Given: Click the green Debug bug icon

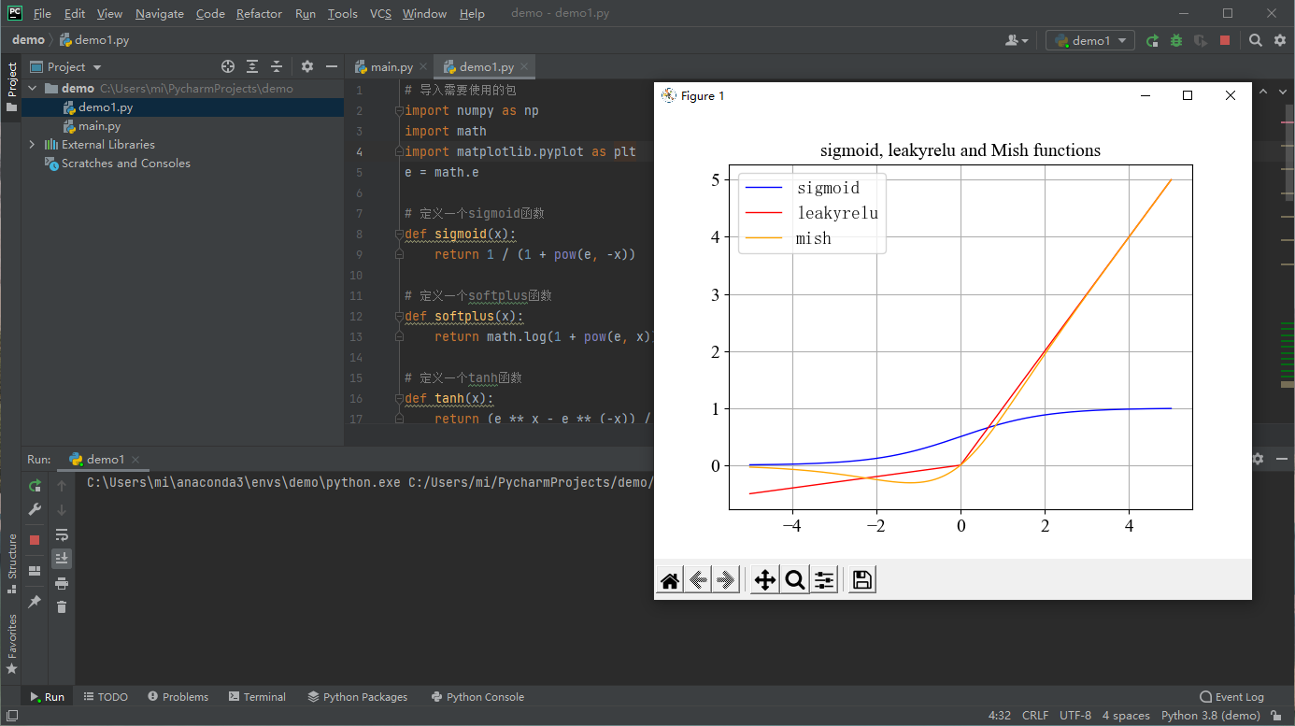Looking at the screenshot, I should click(1176, 40).
